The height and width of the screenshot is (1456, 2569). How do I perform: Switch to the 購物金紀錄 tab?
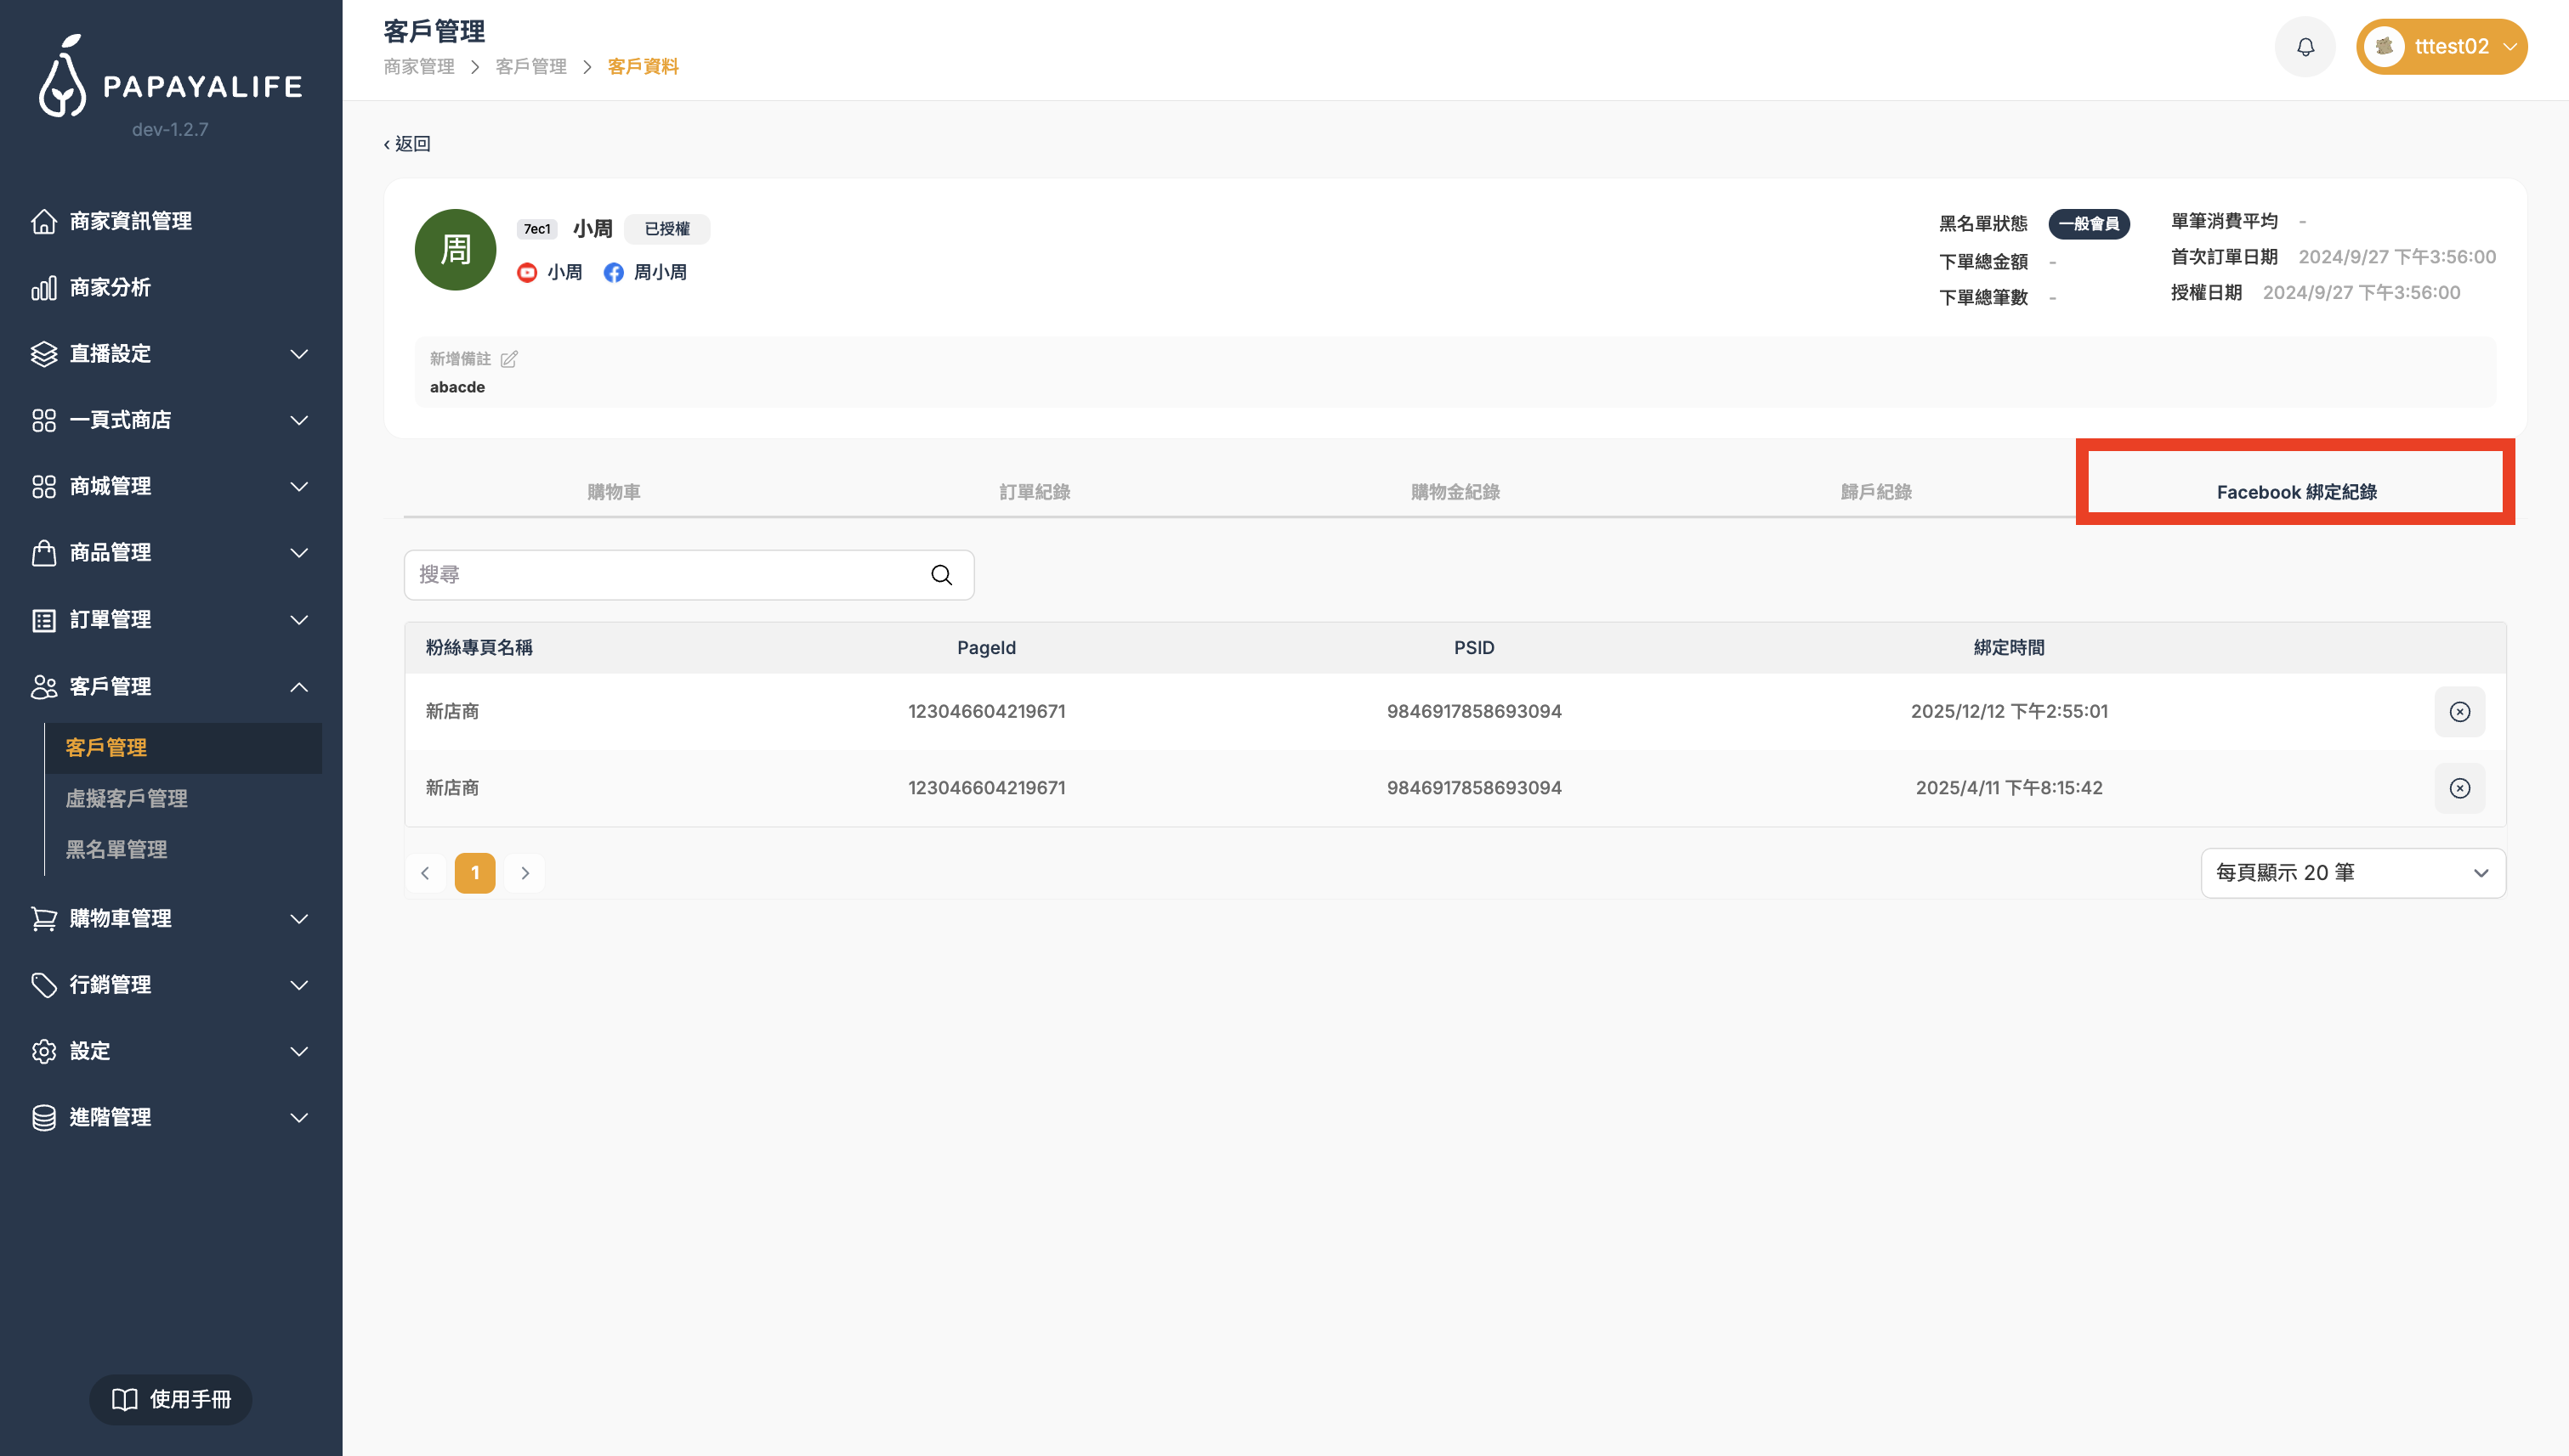(x=1455, y=492)
